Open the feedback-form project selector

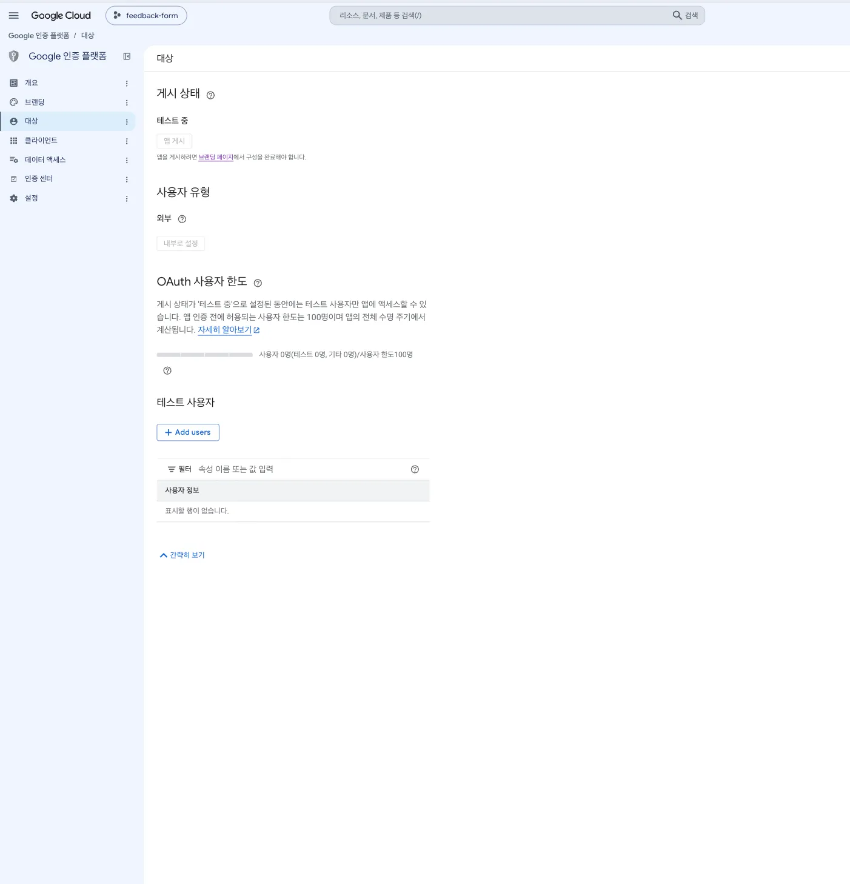[146, 16]
